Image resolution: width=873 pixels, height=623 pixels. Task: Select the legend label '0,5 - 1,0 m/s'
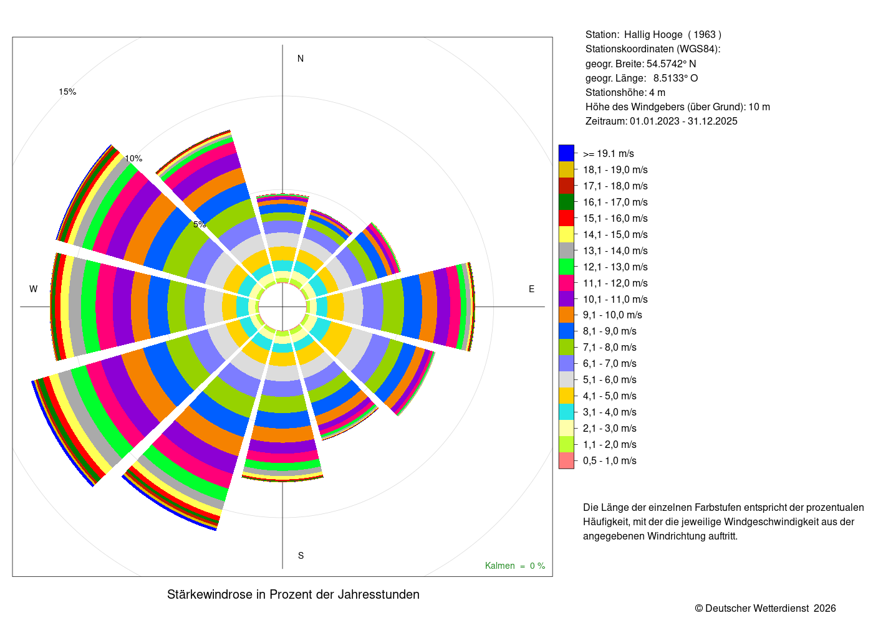[x=610, y=461]
